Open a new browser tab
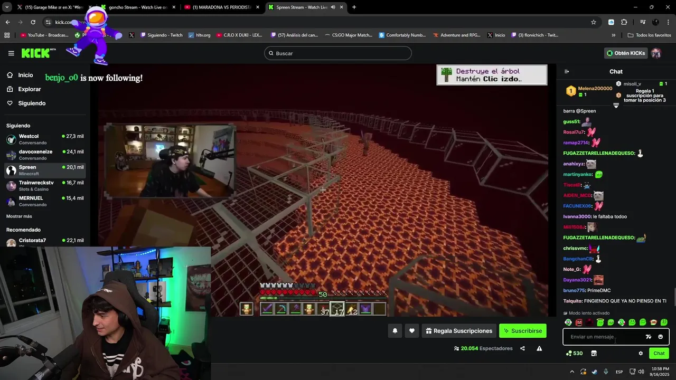Screen dimensions: 676x380 point(354,7)
